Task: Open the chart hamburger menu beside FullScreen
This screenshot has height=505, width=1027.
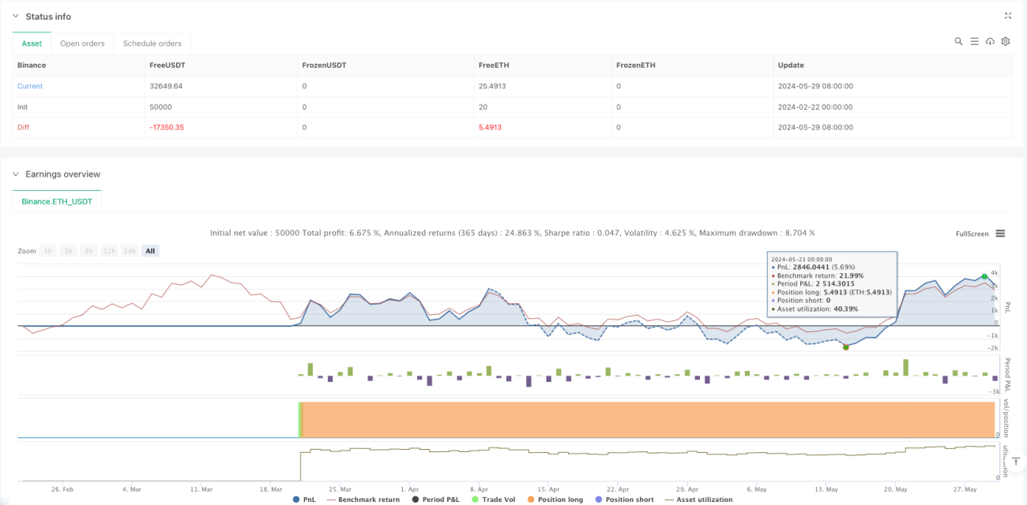Action: [x=1000, y=234]
